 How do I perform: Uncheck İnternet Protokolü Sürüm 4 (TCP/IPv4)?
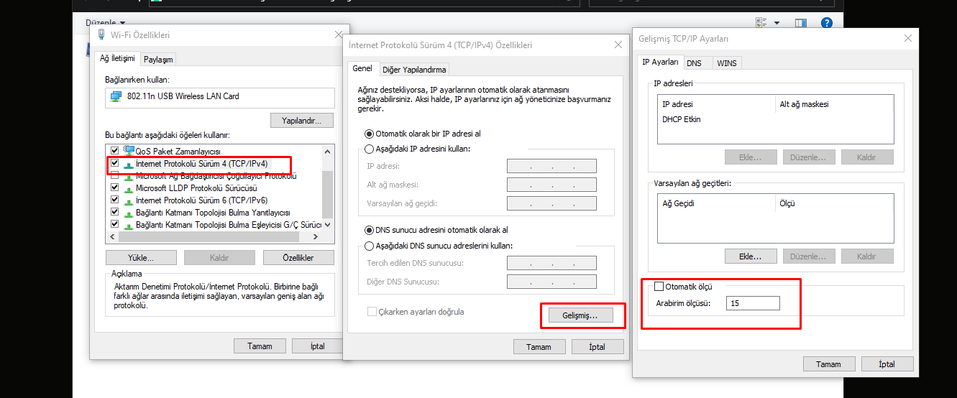click(x=115, y=164)
